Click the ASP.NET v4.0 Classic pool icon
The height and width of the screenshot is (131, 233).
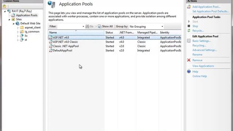(x=51, y=42)
